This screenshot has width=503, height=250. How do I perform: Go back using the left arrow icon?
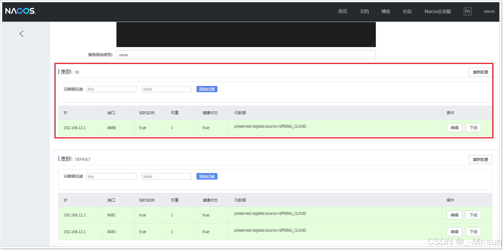21,34
